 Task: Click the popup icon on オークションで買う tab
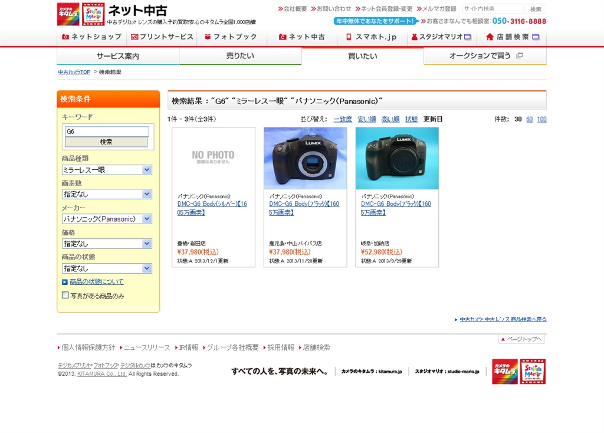(520, 55)
